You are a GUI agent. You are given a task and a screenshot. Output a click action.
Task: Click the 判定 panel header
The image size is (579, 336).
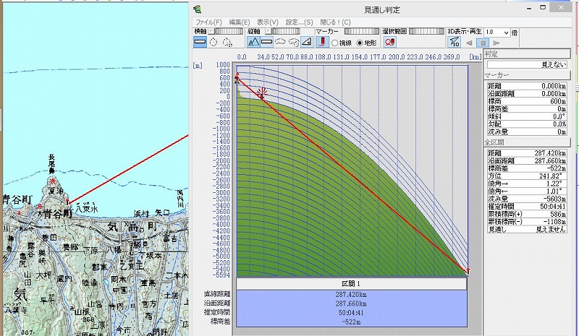coord(528,54)
